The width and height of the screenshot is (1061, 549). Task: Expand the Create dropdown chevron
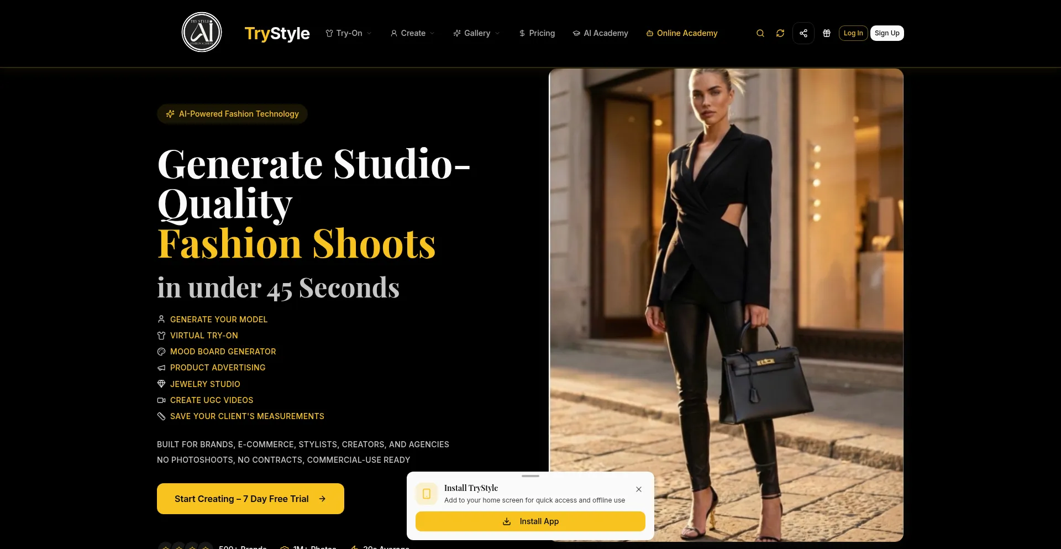[x=432, y=33]
